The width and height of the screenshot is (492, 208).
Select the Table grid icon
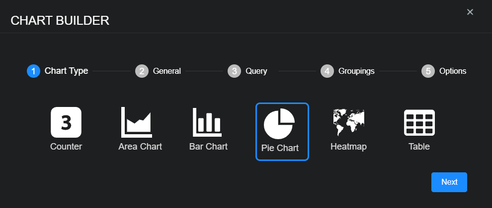[419, 122]
